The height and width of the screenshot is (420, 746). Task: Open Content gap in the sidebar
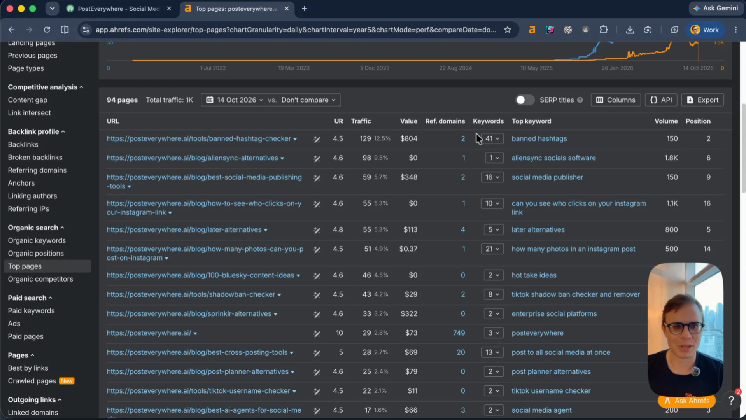pyautogui.click(x=28, y=100)
